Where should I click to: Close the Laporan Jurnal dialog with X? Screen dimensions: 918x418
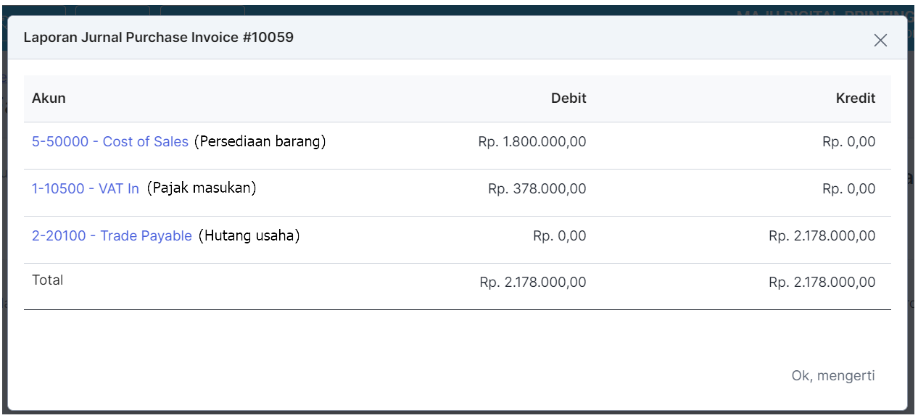coord(880,41)
